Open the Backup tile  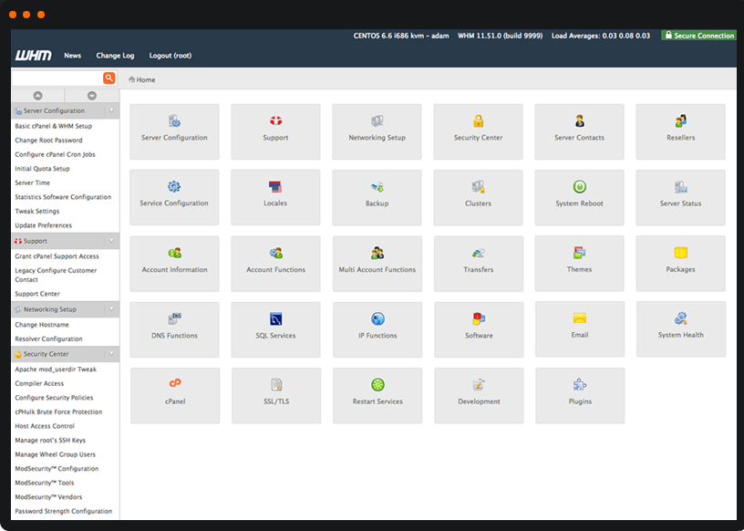pos(377,197)
